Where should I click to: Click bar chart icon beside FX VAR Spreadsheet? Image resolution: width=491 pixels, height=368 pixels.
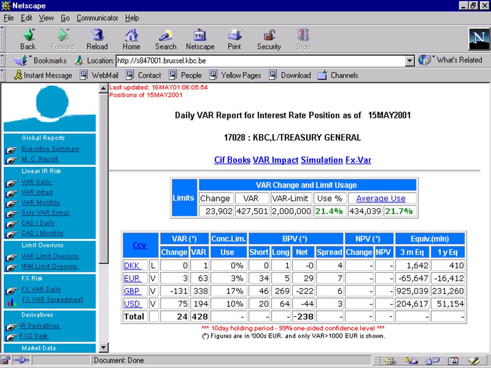coord(12,302)
